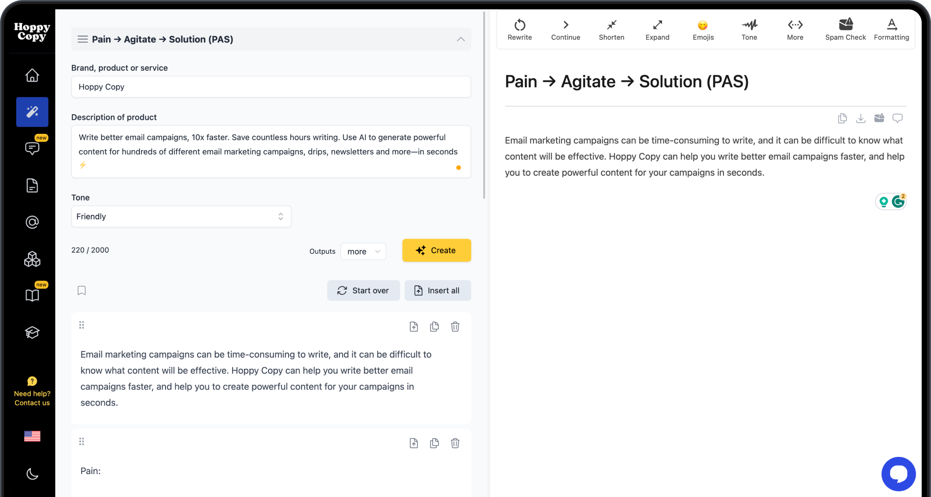Open the Grammarly suggestions badge

(898, 201)
